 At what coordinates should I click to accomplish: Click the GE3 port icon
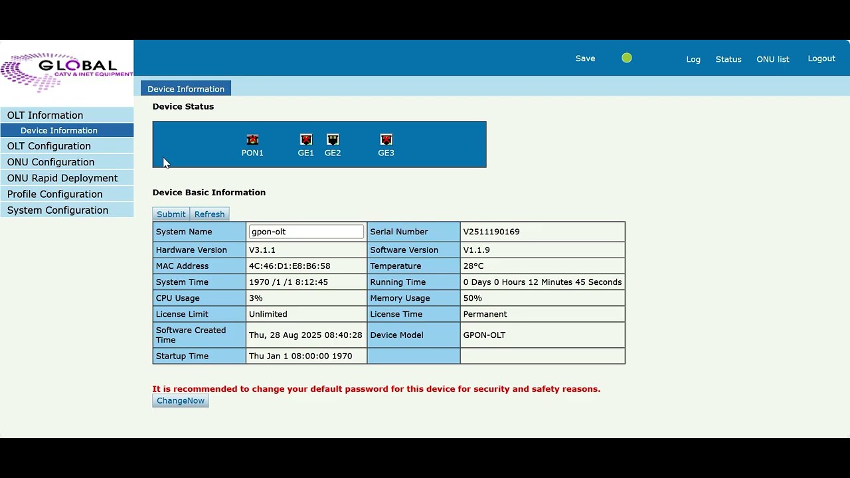click(x=386, y=139)
